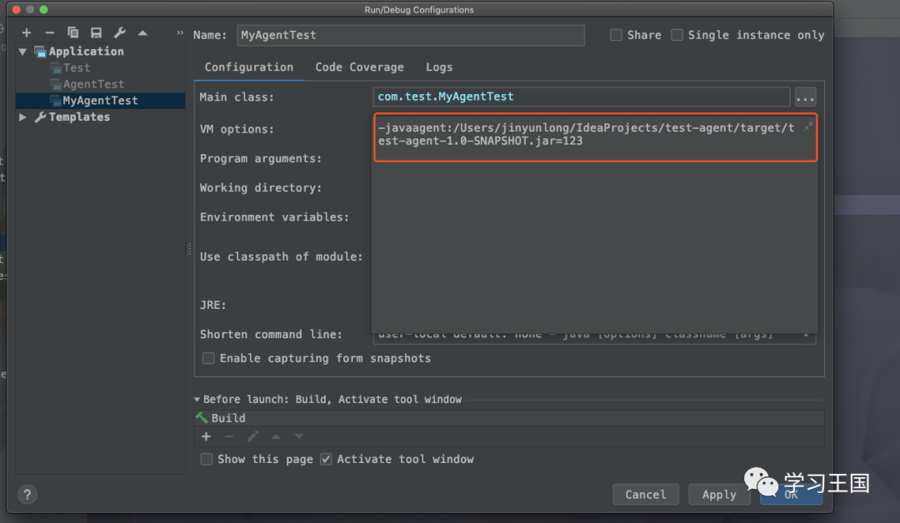Collapse the Application tree node

(x=22, y=52)
